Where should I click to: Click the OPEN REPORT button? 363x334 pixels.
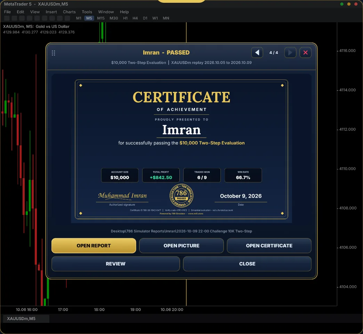pyautogui.click(x=94, y=246)
